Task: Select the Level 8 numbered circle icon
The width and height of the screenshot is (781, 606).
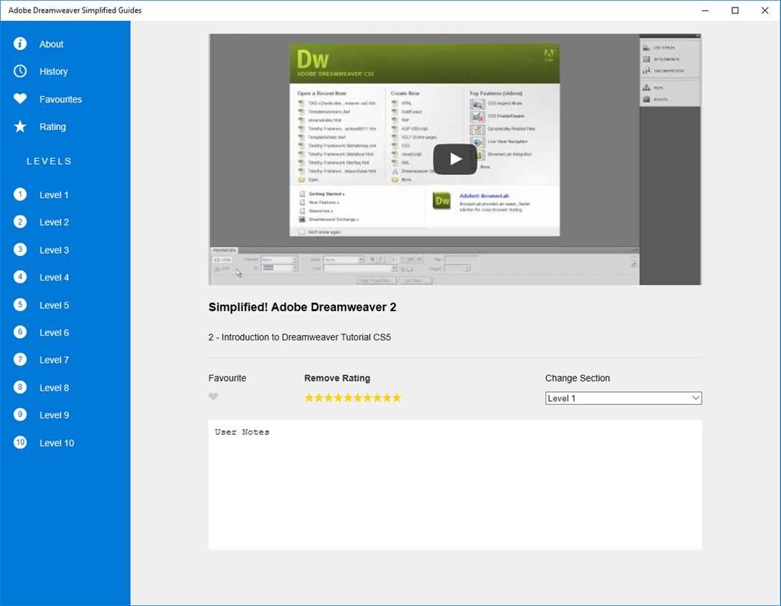Action: (x=20, y=387)
